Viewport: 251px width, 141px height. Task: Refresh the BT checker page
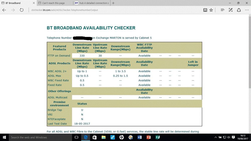[22, 10]
